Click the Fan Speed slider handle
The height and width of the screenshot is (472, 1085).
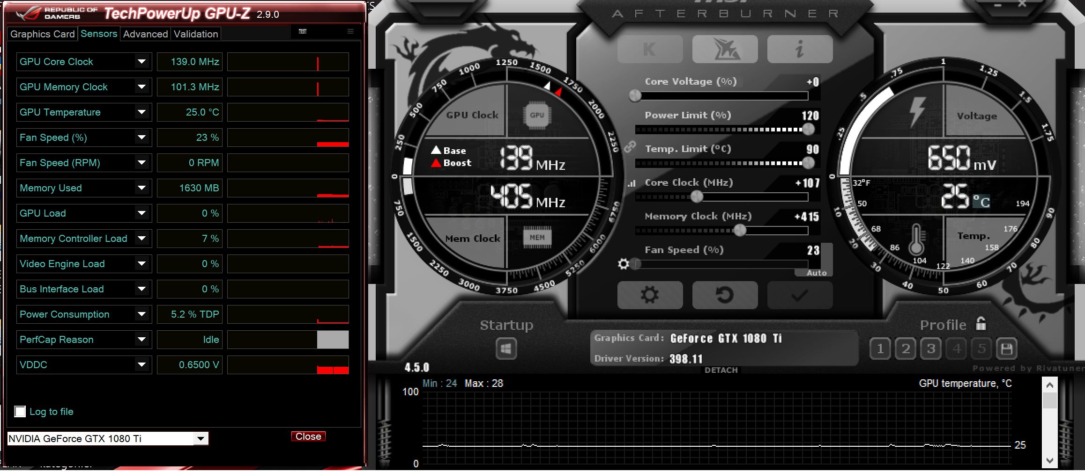click(635, 264)
